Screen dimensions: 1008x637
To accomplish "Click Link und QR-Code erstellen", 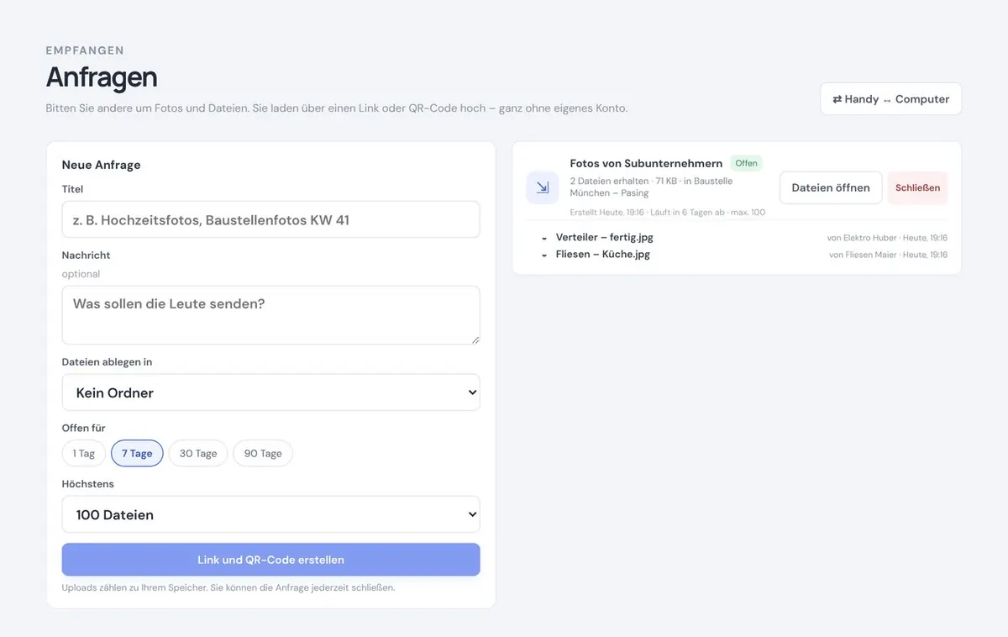I will pyautogui.click(x=270, y=560).
